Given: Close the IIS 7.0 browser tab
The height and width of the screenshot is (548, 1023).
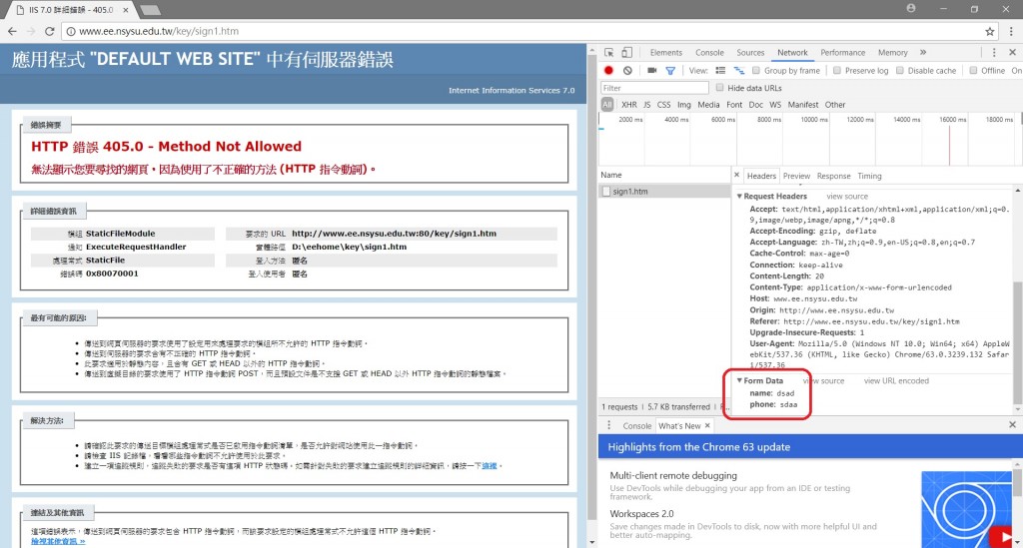Looking at the screenshot, I should (x=125, y=10).
